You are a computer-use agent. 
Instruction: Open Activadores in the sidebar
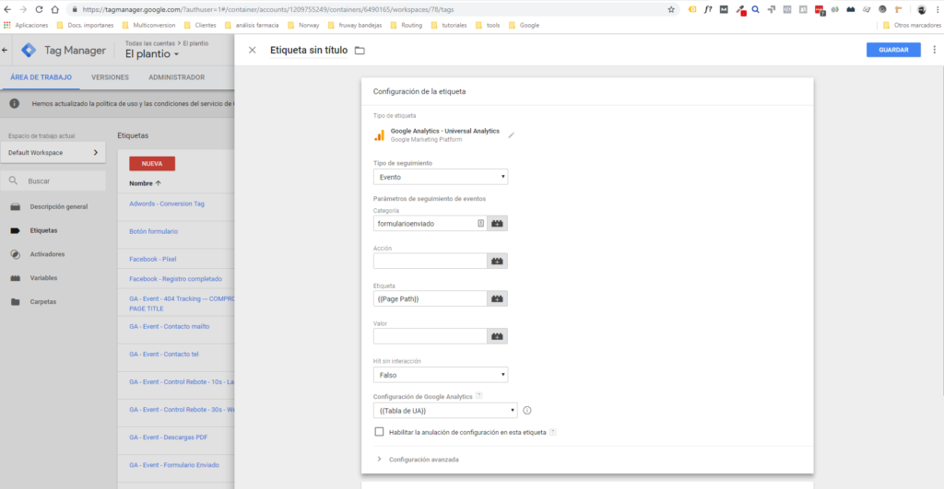(47, 254)
